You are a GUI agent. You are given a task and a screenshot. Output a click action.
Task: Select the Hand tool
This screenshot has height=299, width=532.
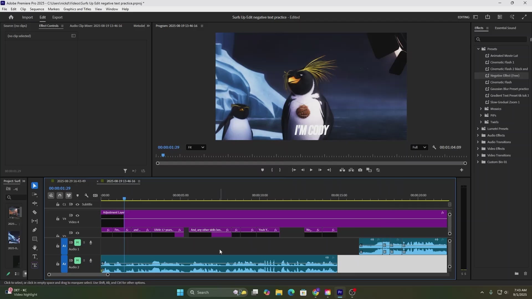(35, 248)
